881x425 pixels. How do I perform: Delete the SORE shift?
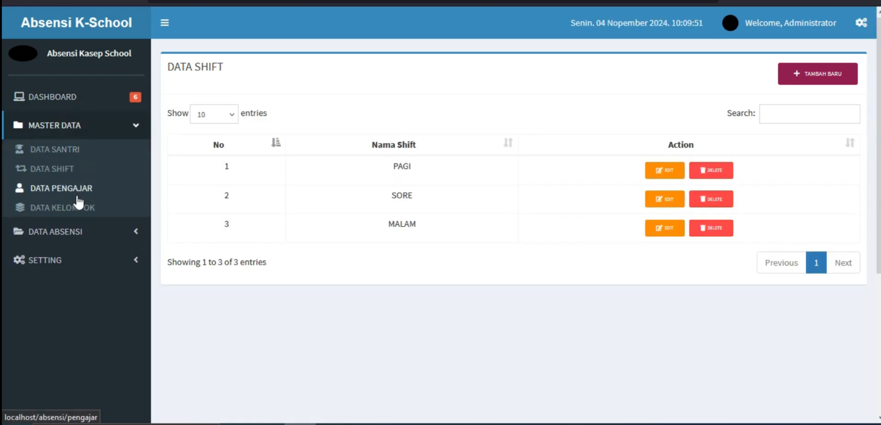tap(711, 199)
